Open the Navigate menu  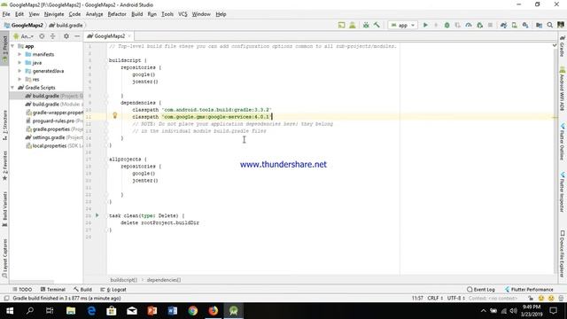click(x=54, y=14)
